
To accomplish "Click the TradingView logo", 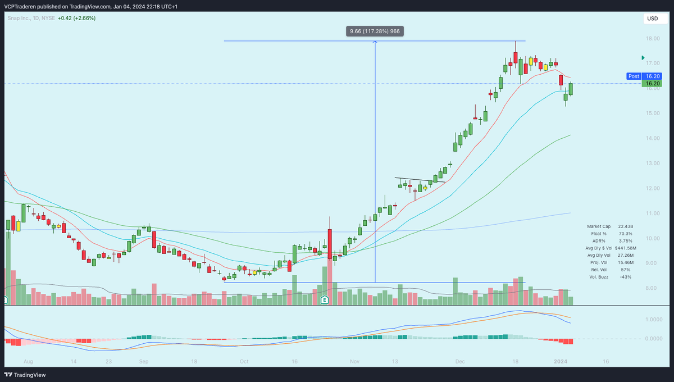I will [25, 374].
